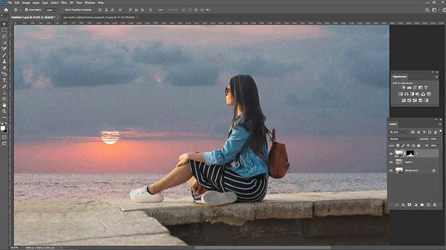Select the Move tool in the toolbox
Image resolution: width=446 pixels, height=250 pixels.
pyautogui.click(x=4, y=24)
